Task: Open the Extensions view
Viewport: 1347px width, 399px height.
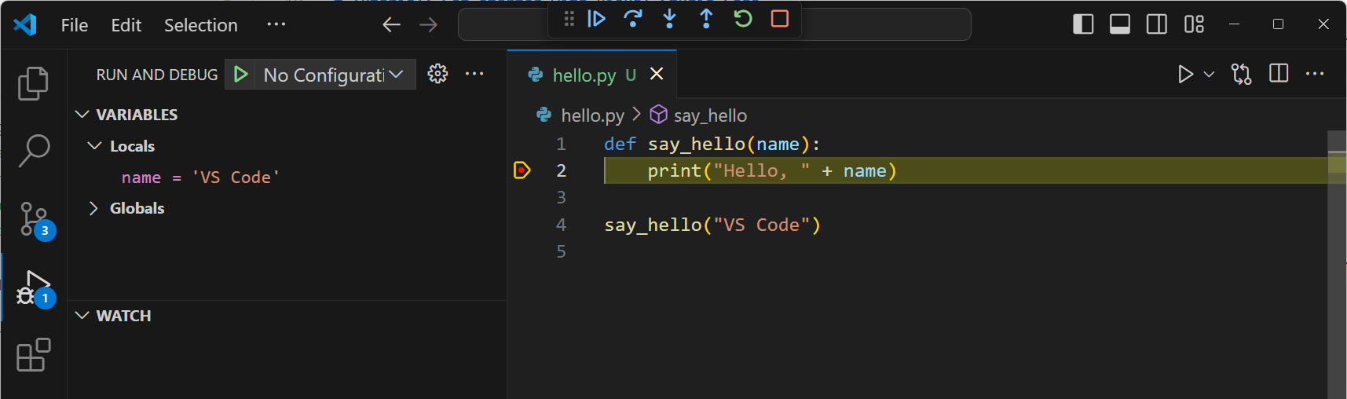Action: tap(33, 355)
